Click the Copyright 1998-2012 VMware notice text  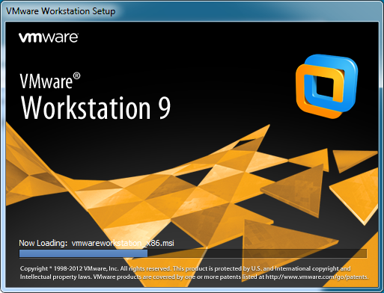(194, 273)
